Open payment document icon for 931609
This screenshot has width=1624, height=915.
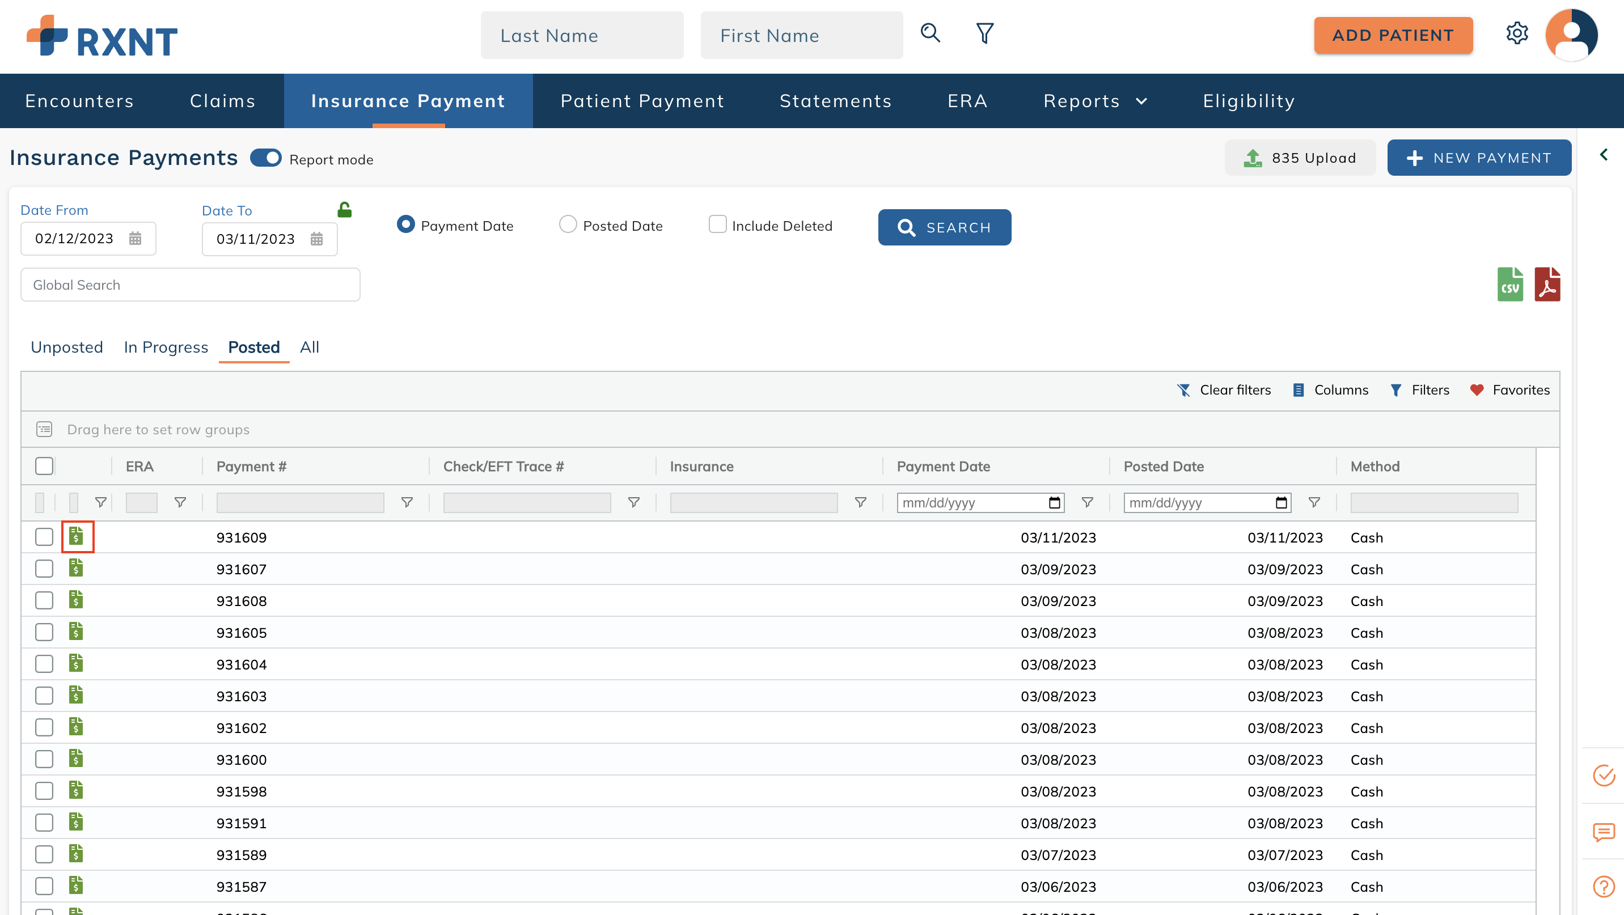(77, 536)
